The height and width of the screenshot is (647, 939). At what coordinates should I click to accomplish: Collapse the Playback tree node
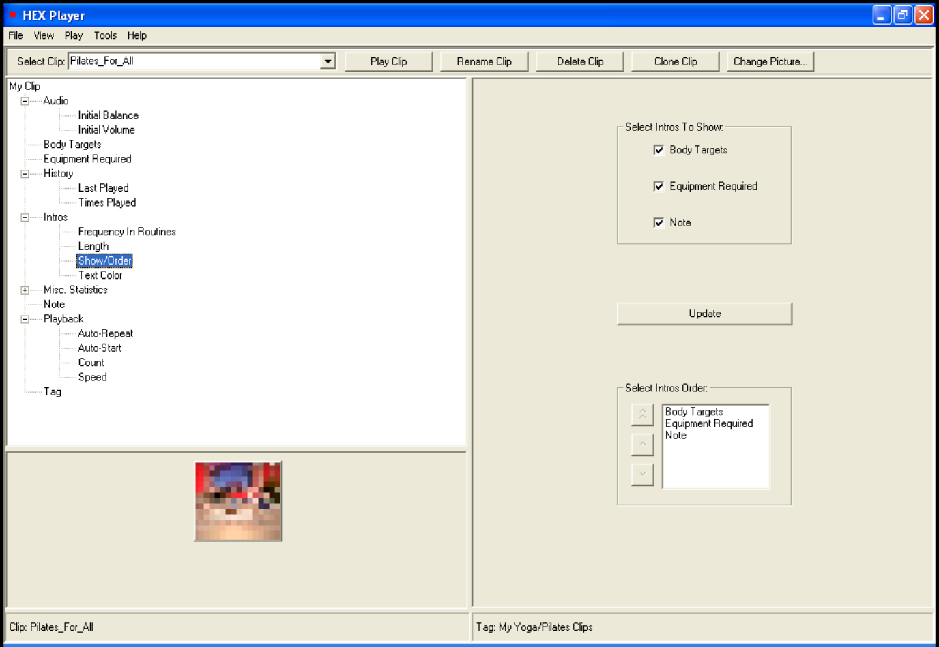25,319
